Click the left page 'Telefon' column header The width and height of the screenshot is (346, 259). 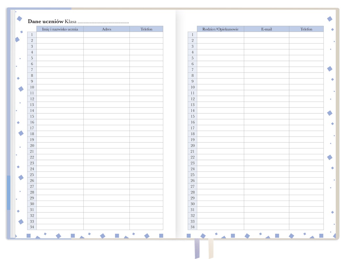pos(146,29)
